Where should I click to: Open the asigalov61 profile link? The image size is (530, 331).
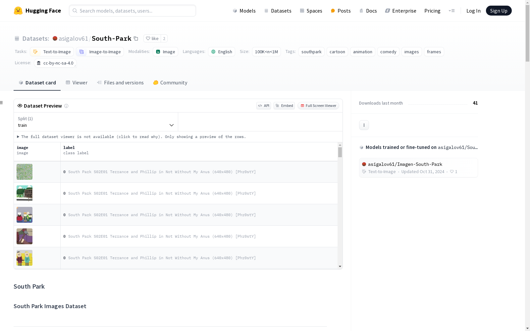point(73,38)
